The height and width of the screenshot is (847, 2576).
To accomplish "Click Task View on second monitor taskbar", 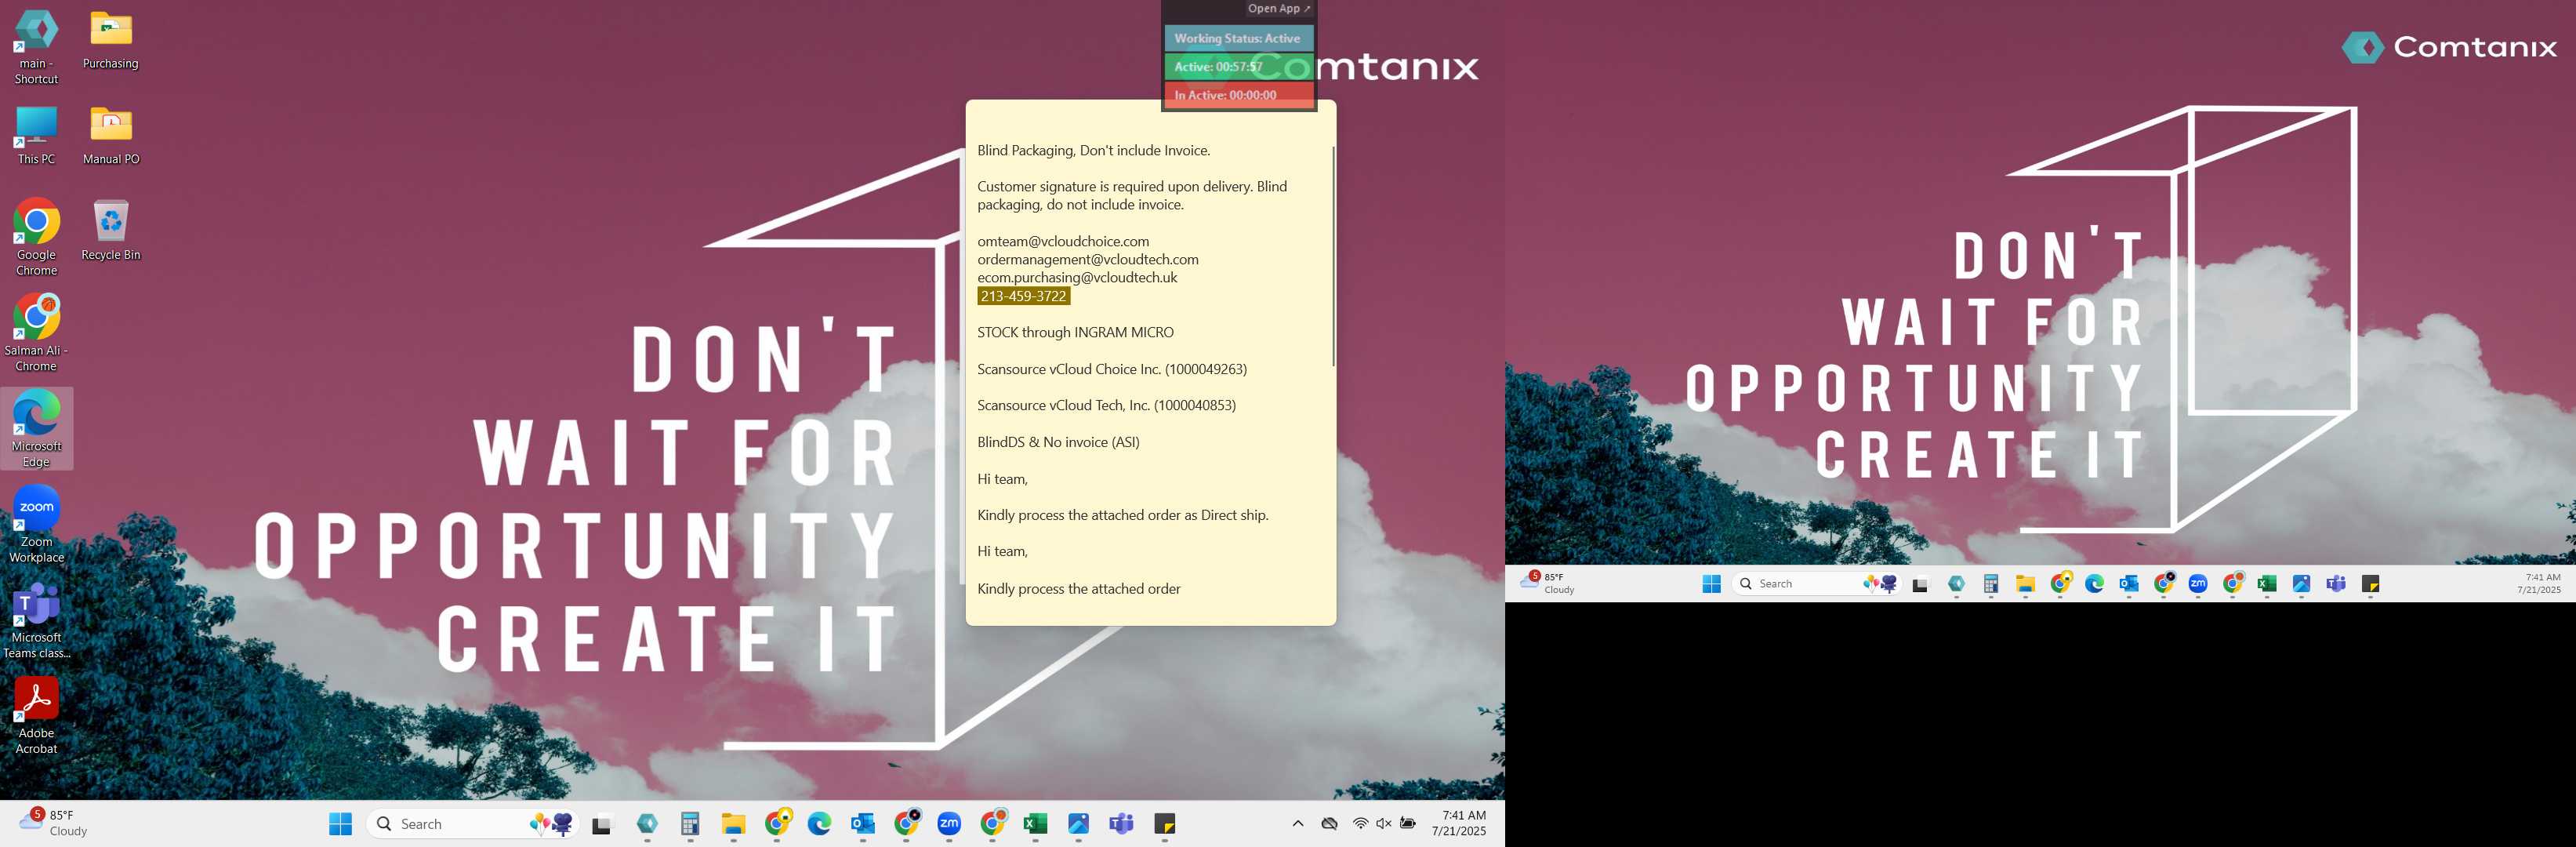I will point(1920,584).
